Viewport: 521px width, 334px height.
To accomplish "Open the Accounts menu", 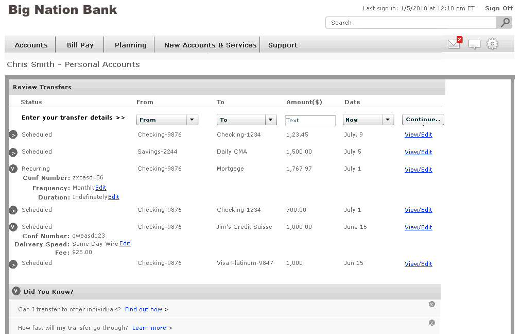I will [31, 45].
